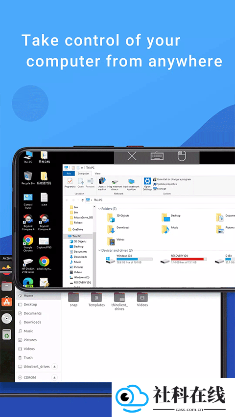Screen dimensions: 235x417
Task: Select Documents in Explorer's navigation pane
Action: [79, 252]
